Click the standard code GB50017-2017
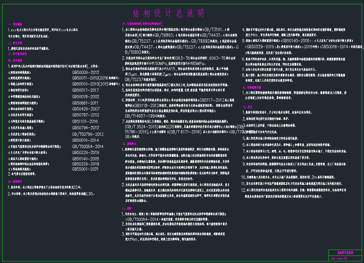Screen dimensions: 364x263 (x=86, y=90)
